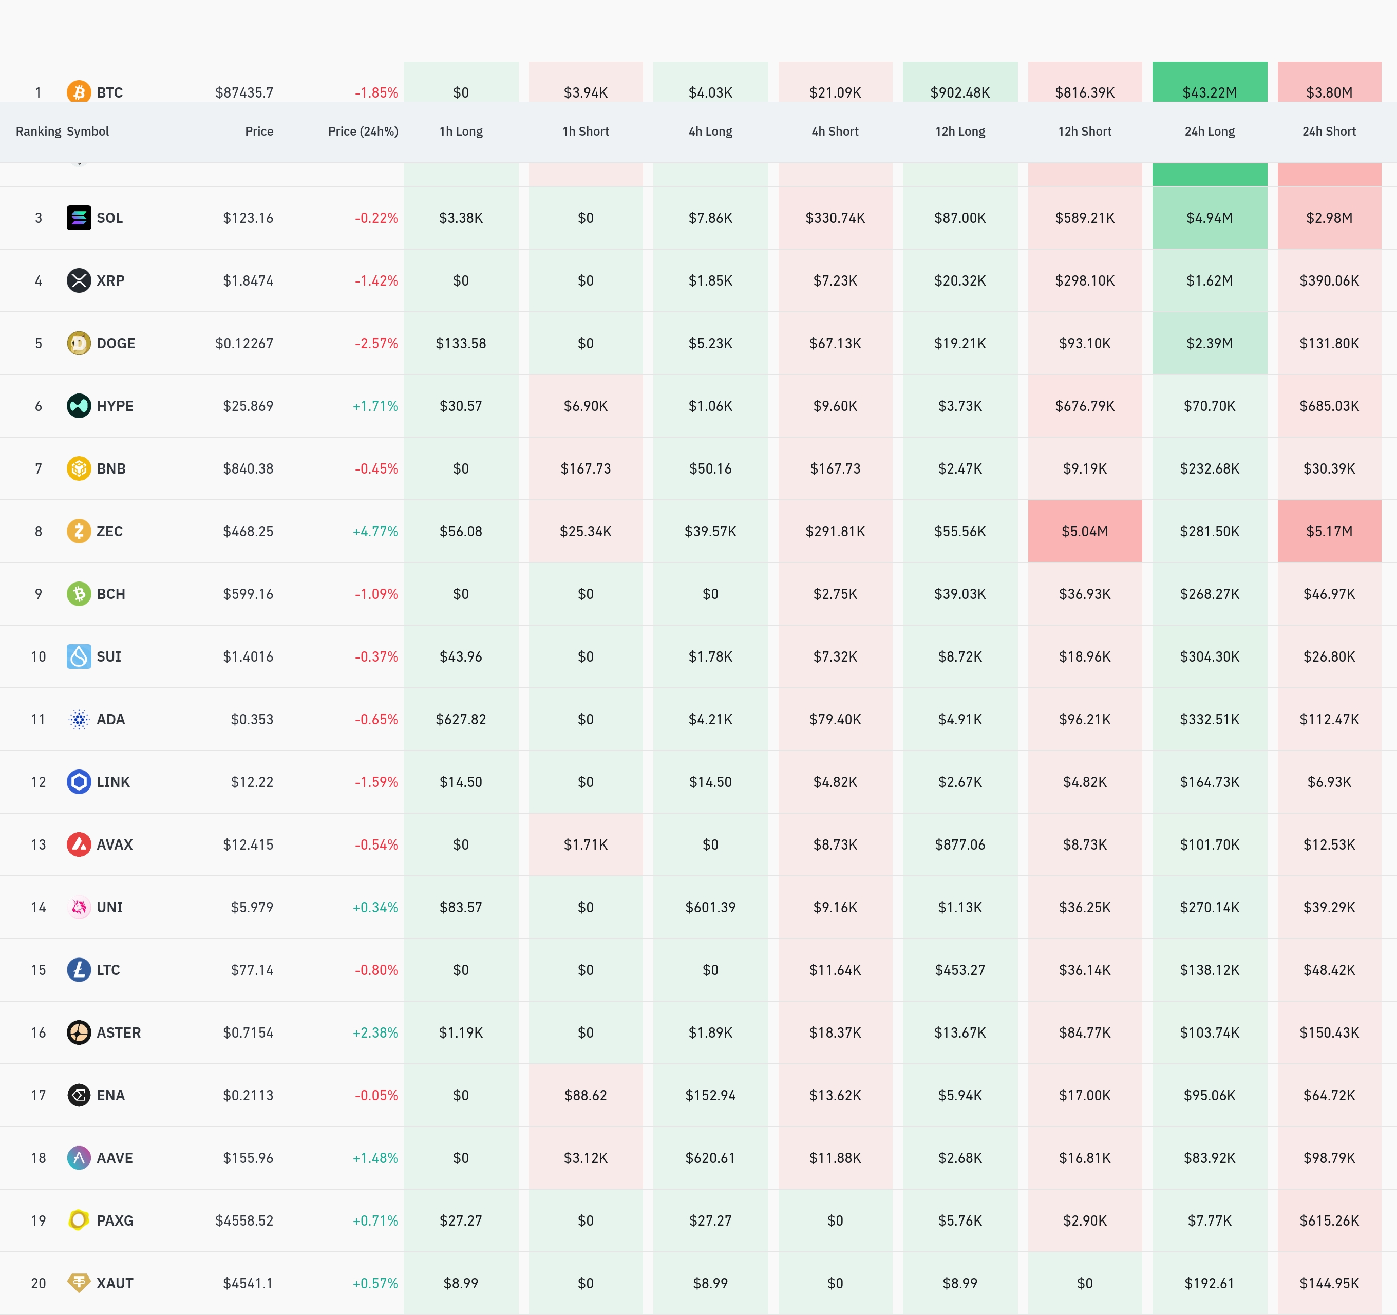Click the Litecoin LTC price $77.14
Viewport: 1397px width, 1315px height.
click(x=252, y=970)
